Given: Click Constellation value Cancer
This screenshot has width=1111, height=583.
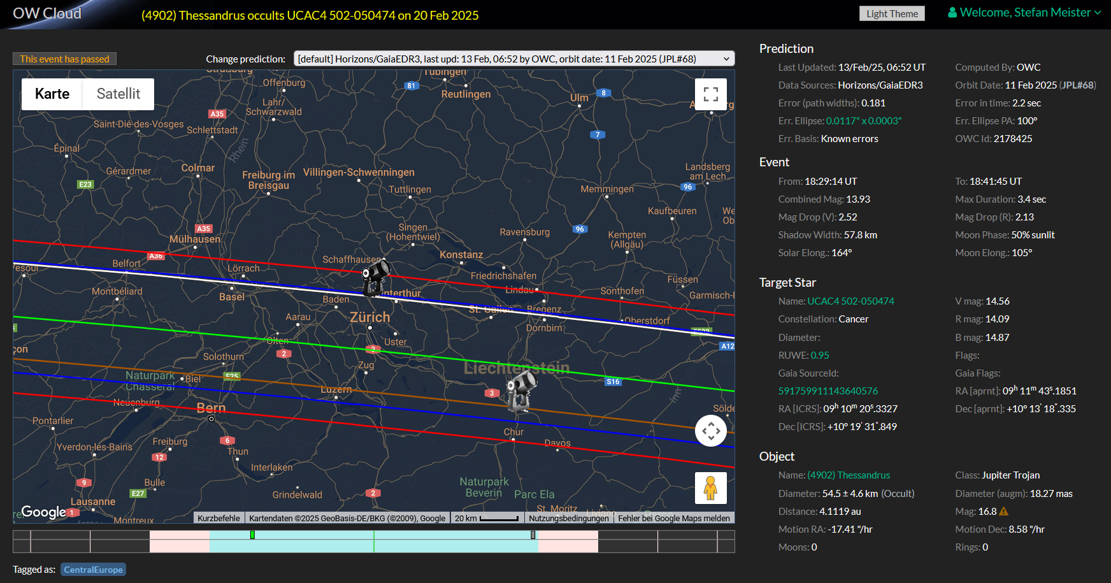Looking at the screenshot, I should [x=854, y=319].
